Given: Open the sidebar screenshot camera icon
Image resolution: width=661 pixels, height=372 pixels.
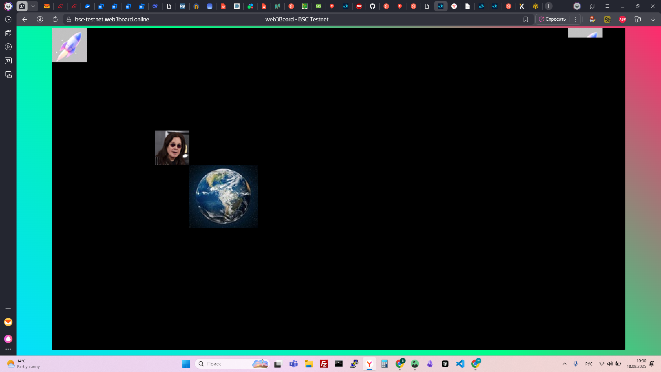Looking at the screenshot, I should [8, 75].
